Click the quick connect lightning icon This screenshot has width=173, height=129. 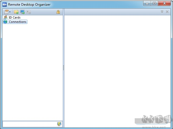click(59, 124)
